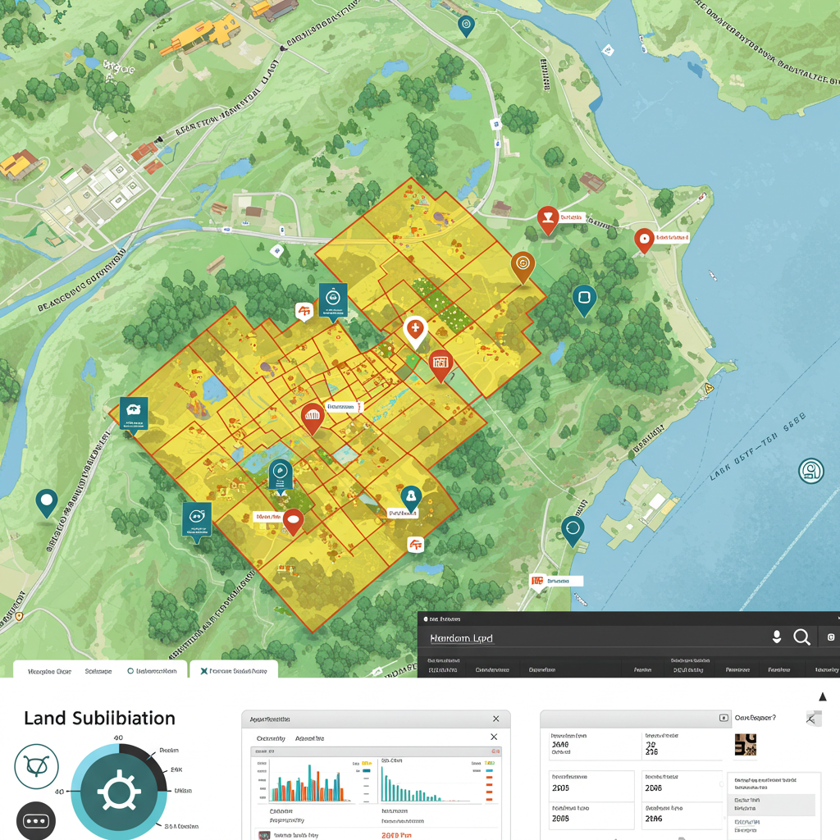Select the white map pin with plus sign
The image size is (840, 840).
[416, 330]
